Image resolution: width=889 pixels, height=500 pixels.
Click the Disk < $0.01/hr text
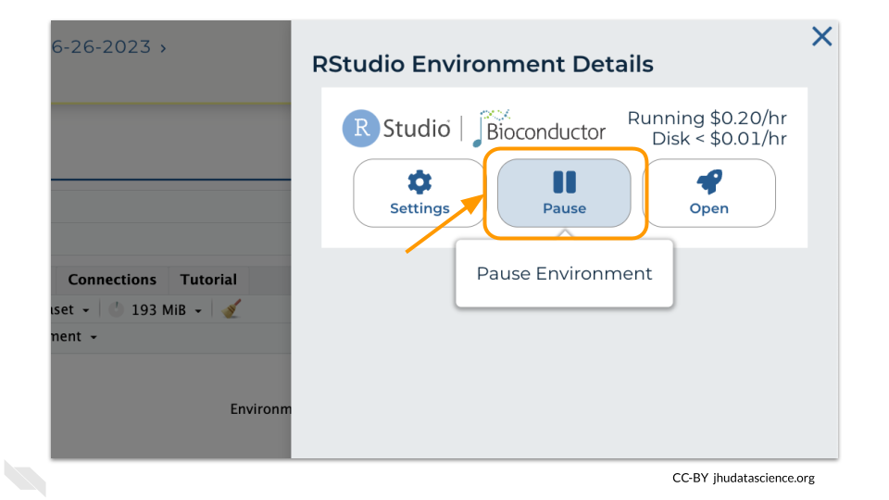719,139
